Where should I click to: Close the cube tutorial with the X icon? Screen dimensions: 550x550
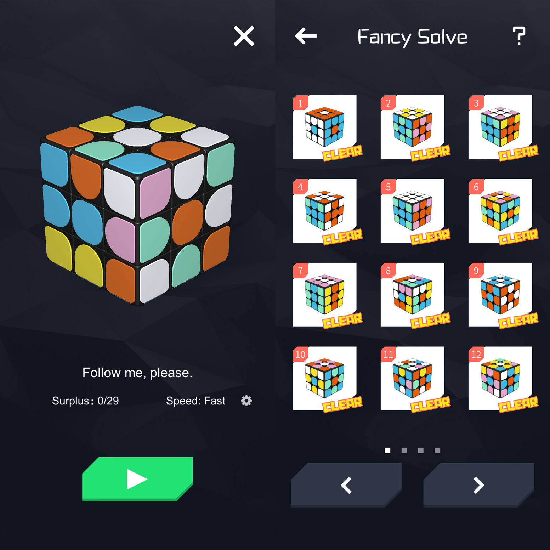point(244,36)
